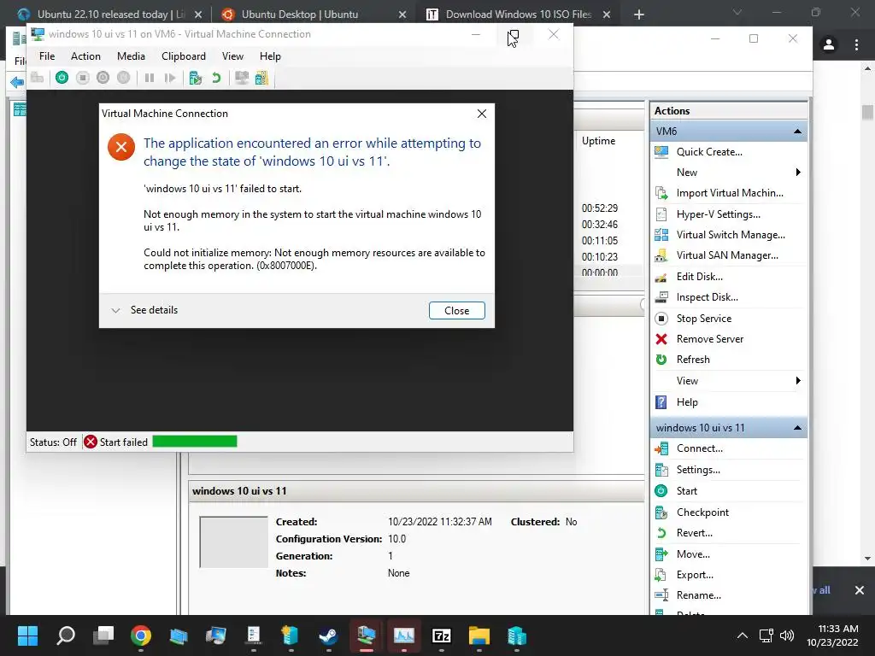Viewport: 875px width, 656px height.
Task: Click the red error icon in dialog
Action: pyautogui.click(x=121, y=147)
